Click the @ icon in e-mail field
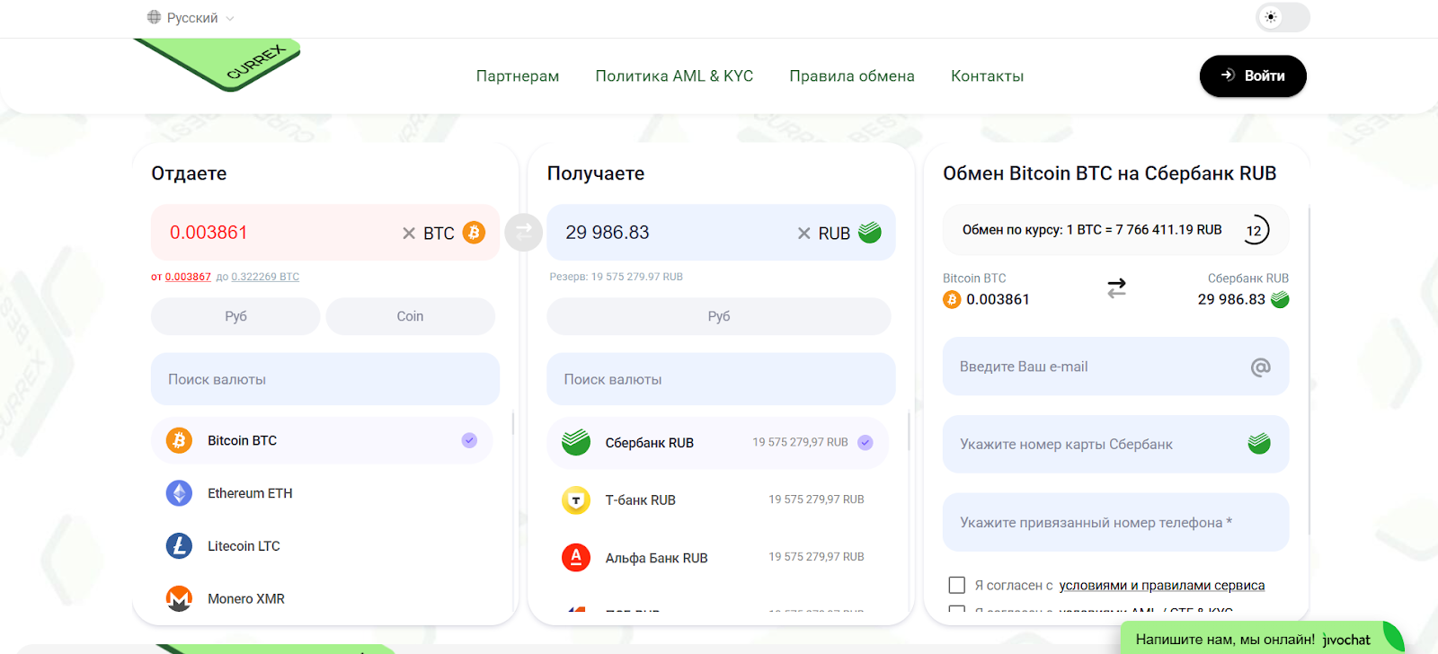This screenshot has width=1438, height=654. (x=1260, y=367)
